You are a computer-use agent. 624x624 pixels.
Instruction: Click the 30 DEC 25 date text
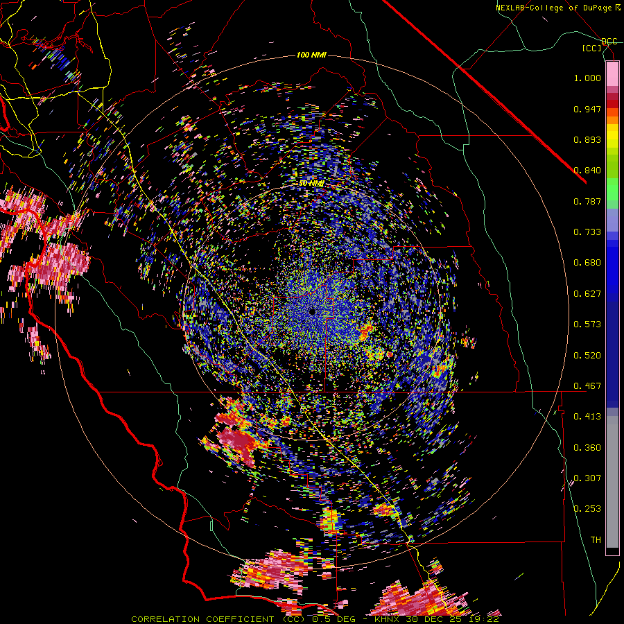434,619
